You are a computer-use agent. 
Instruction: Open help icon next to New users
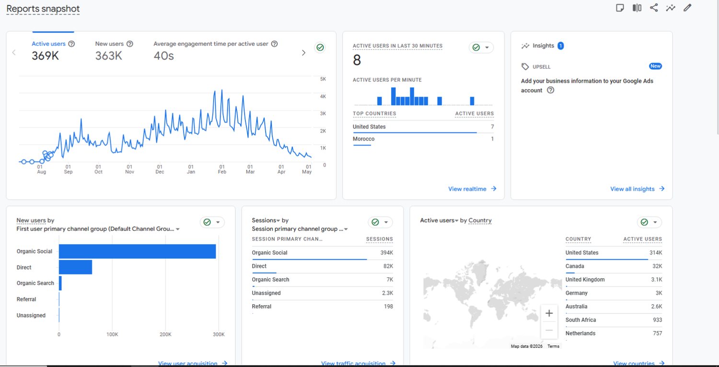click(129, 44)
